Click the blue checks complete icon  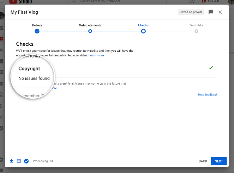click(x=26, y=161)
